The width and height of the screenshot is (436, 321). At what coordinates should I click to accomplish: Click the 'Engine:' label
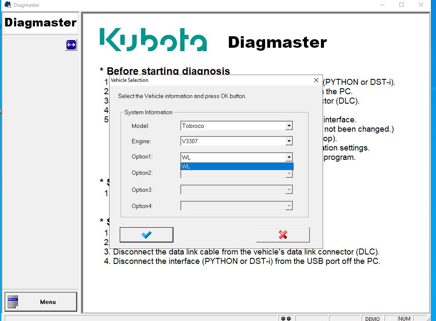[x=141, y=141]
